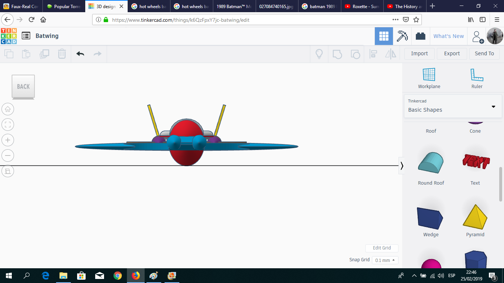
Task: Redo the last undone action
Action: pyautogui.click(x=97, y=54)
